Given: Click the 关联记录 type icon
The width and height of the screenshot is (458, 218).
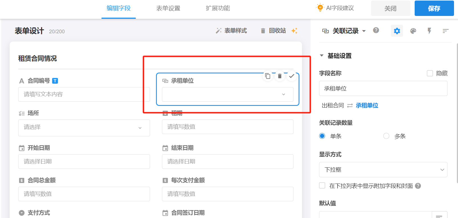Looking at the screenshot, I should pyautogui.click(x=325, y=31).
